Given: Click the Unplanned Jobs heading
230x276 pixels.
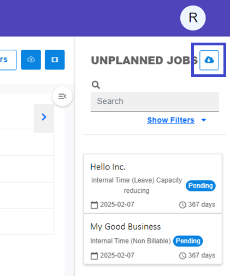Looking at the screenshot, I should [144, 61].
